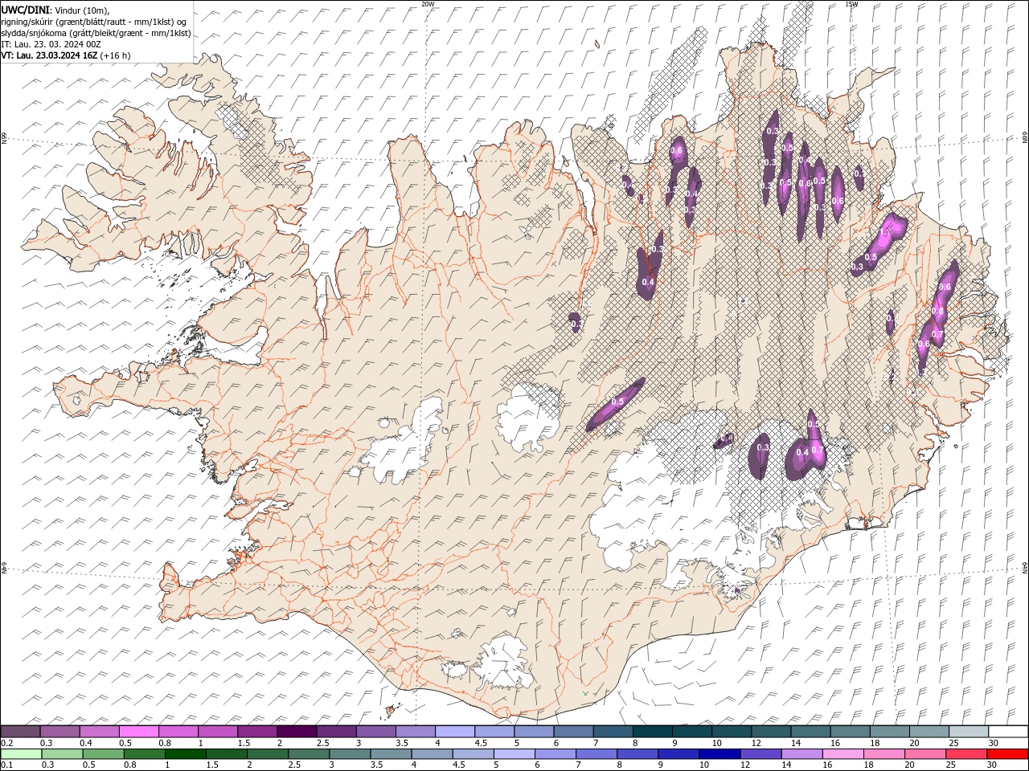
Task: Click the 0.8 precipitation label on the map
Action: pos(937,311)
